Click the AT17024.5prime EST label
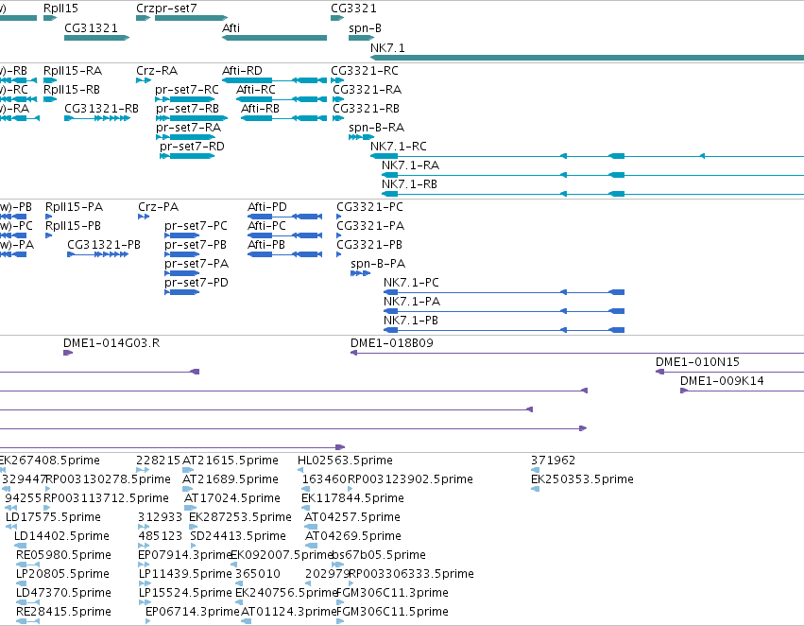Viewport: 804px width, 626px height. [x=232, y=498]
